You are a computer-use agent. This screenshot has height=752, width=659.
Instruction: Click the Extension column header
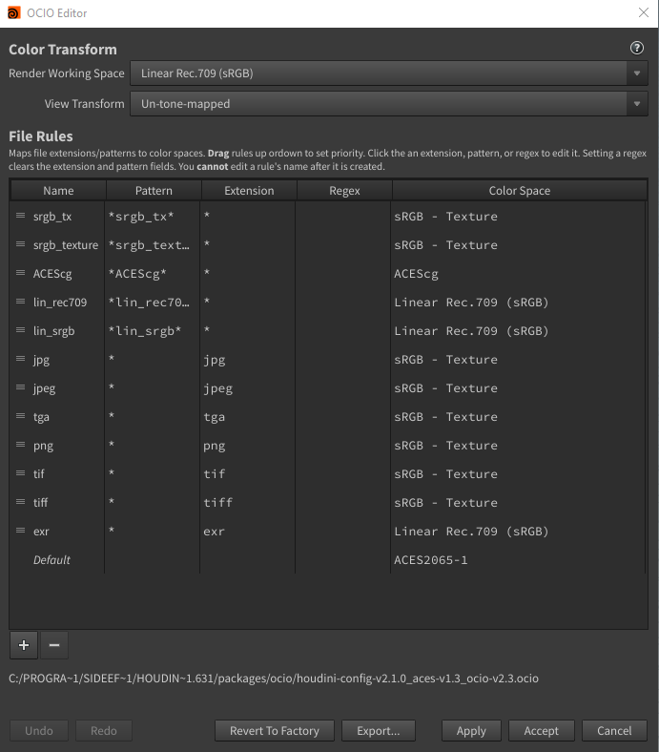click(249, 191)
